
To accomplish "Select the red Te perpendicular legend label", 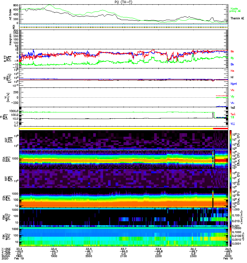I will point(233,114).
